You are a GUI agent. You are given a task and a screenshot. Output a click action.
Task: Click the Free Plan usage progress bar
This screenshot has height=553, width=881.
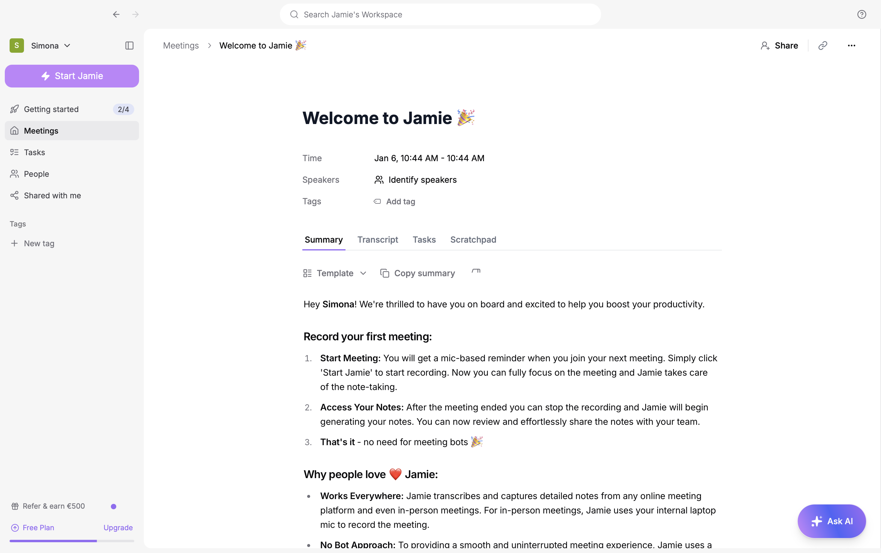click(x=72, y=540)
